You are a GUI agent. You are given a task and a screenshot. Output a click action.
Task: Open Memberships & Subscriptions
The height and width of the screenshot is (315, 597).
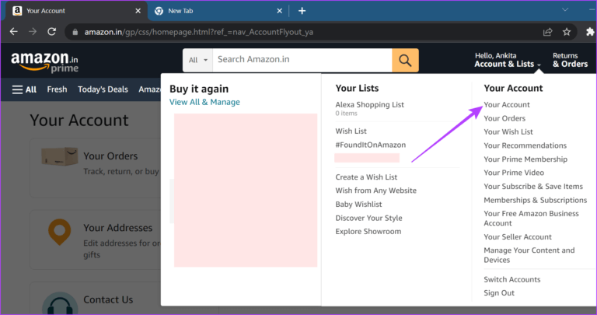pos(536,200)
